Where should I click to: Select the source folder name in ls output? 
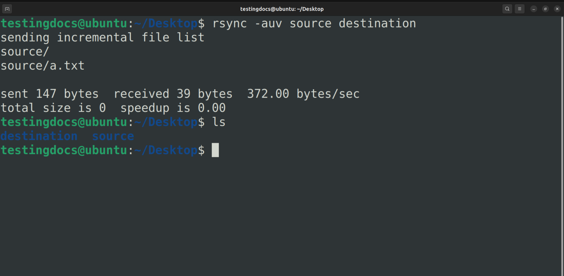coord(113,136)
